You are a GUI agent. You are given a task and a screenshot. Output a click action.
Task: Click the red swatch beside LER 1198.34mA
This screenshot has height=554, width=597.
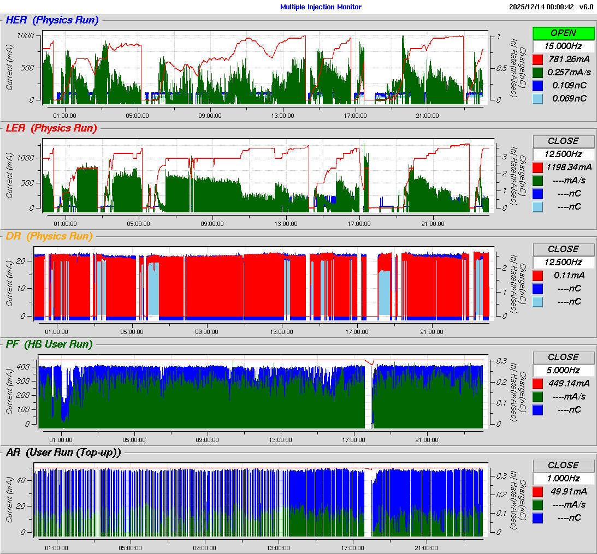[x=538, y=167]
